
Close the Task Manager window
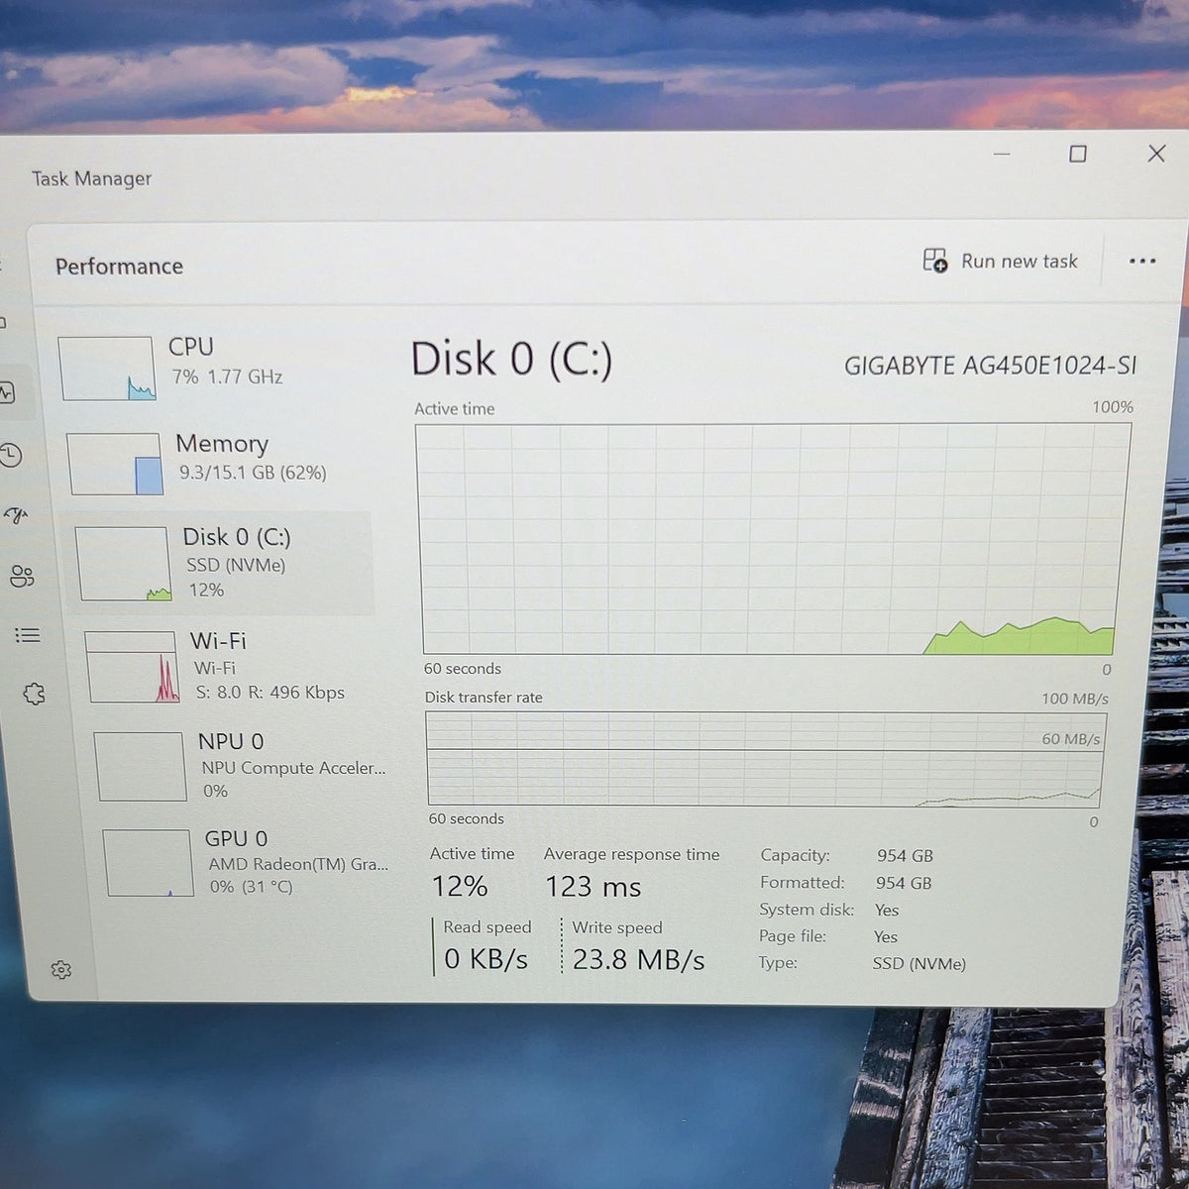click(x=1156, y=154)
